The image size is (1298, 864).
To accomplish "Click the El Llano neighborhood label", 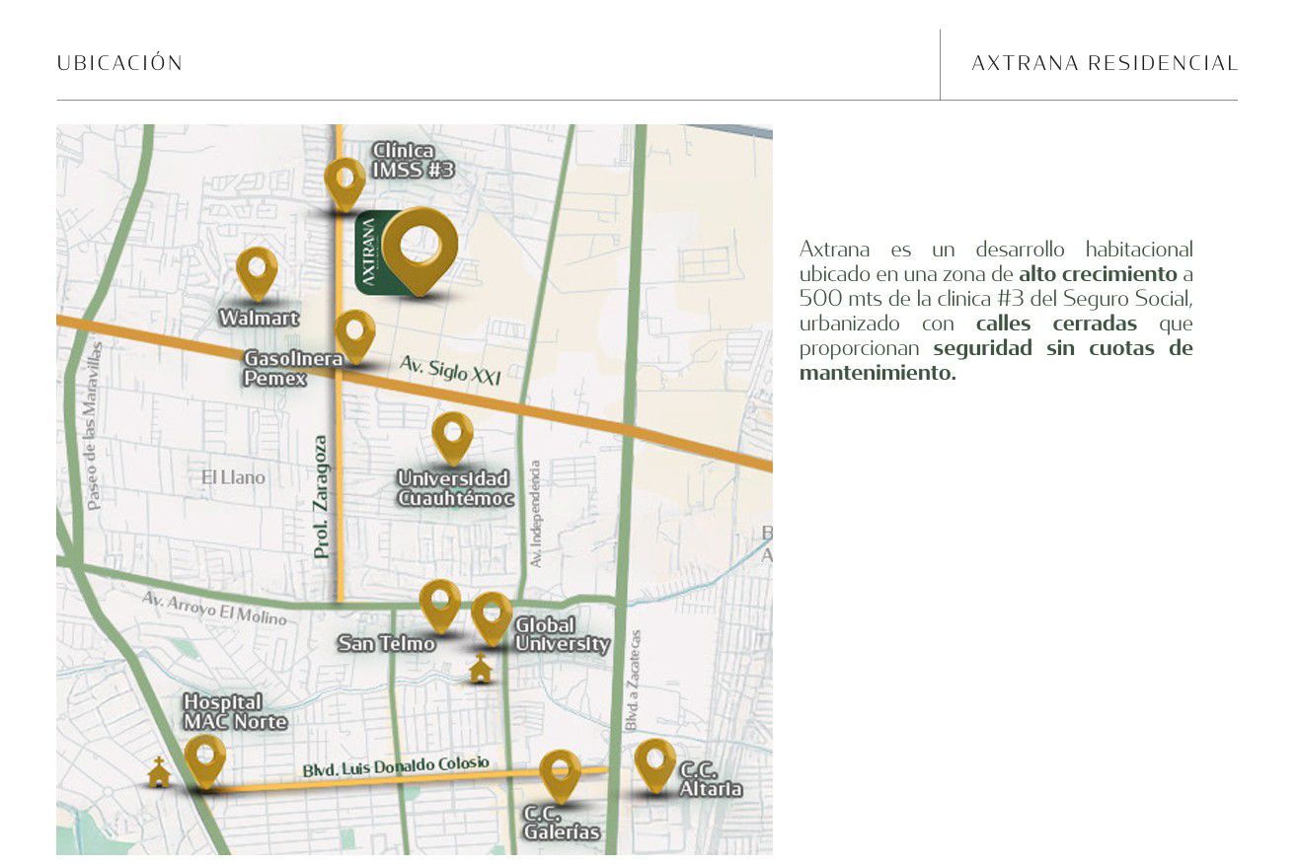I will click(233, 477).
